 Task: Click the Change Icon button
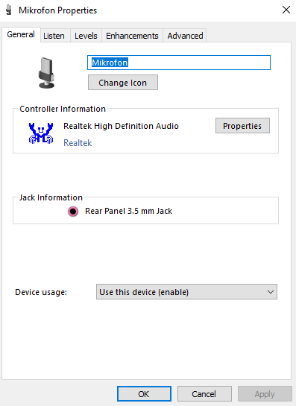tap(123, 83)
